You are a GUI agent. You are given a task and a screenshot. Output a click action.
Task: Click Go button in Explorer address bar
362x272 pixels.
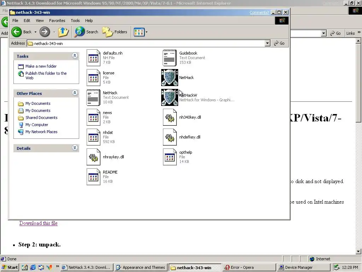tap(279, 43)
